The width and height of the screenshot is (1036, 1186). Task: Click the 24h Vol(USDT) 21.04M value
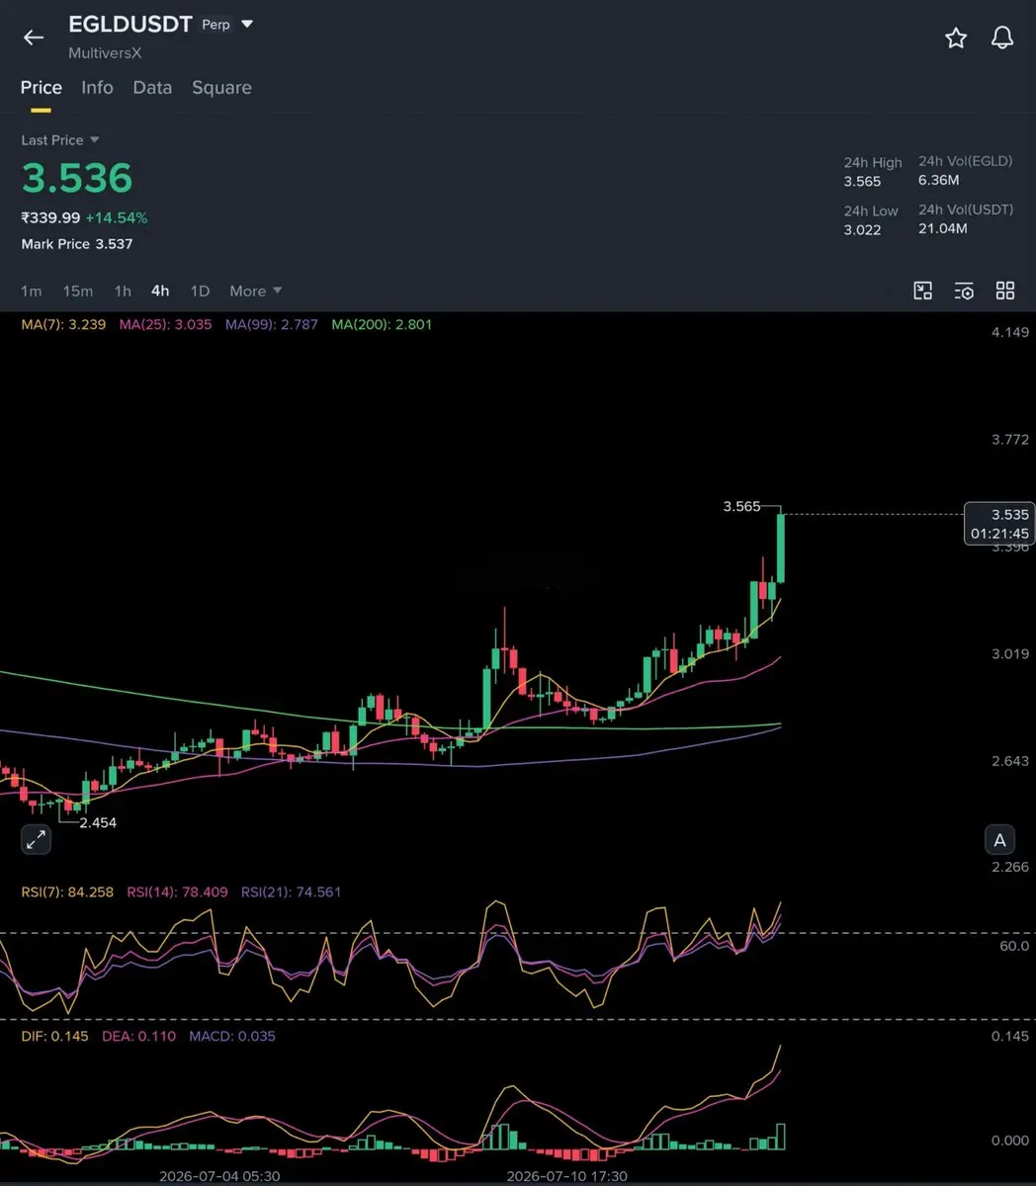tap(943, 228)
